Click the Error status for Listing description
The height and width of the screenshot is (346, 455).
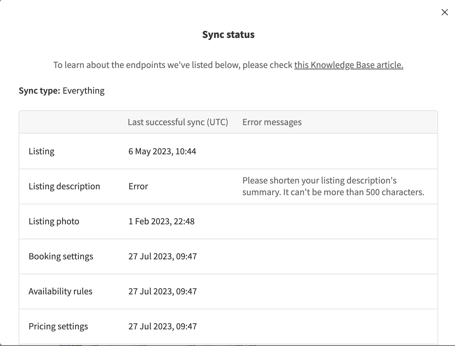coord(138,186)
